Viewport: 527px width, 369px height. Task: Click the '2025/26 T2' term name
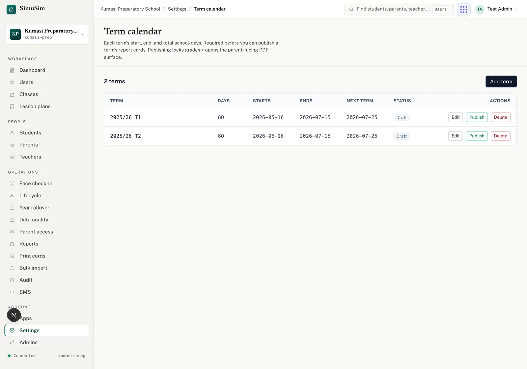(125, 136)
